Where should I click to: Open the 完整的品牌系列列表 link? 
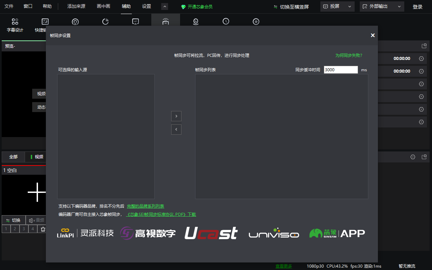pos(145,206)
